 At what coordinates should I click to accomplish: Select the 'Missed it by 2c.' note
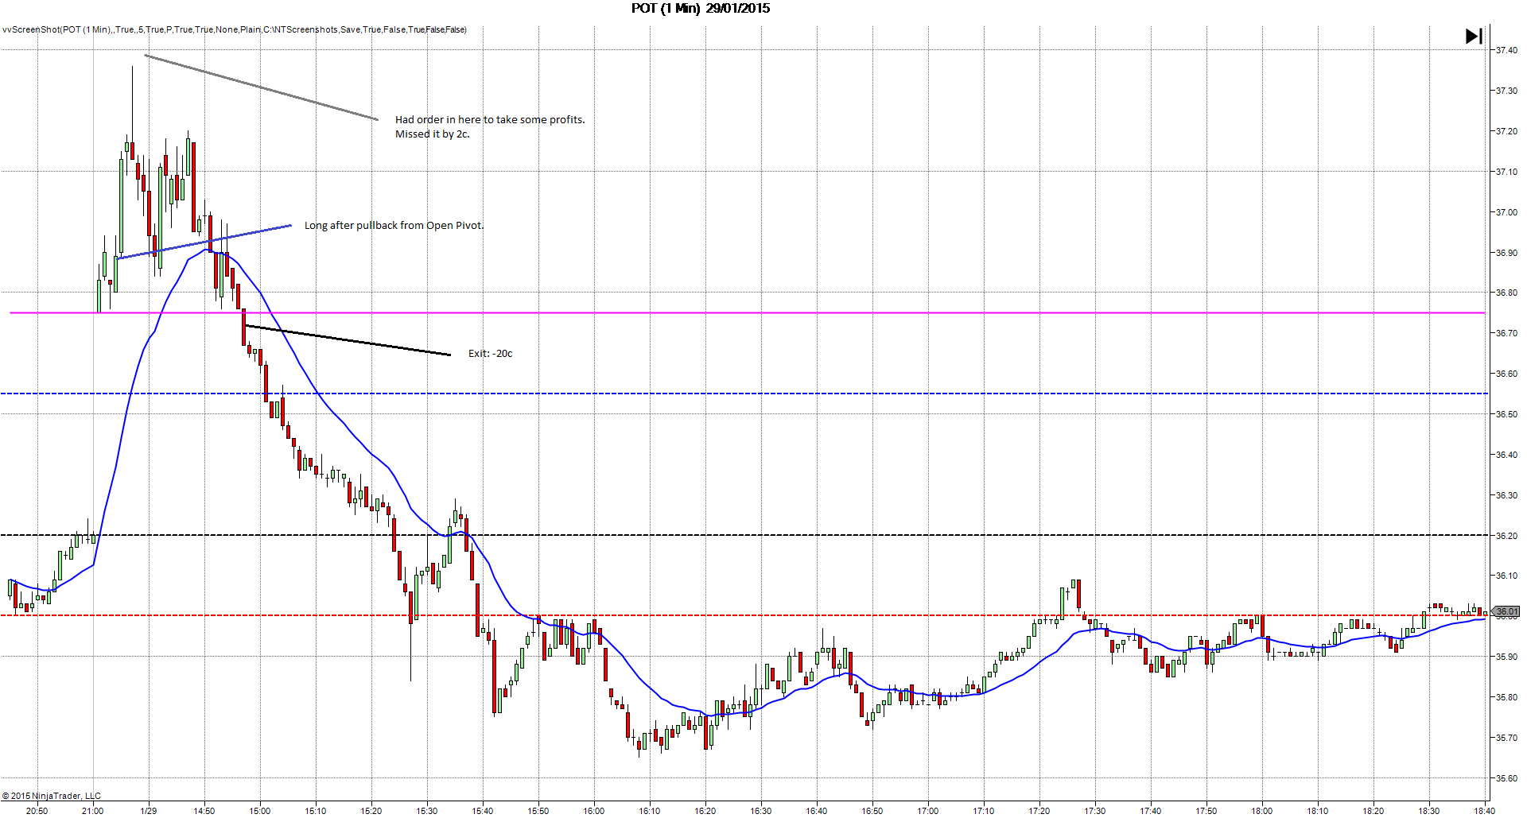coord(433,134)
